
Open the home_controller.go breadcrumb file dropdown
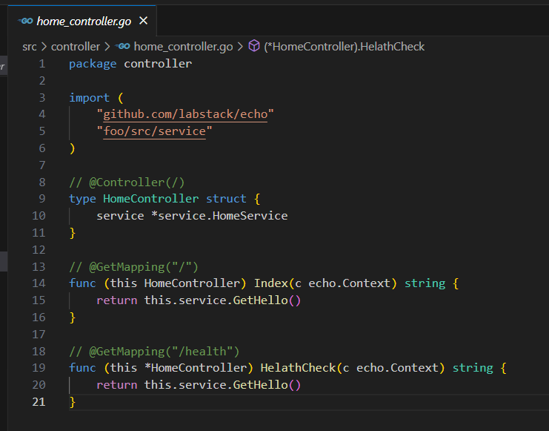click(183, 47)
